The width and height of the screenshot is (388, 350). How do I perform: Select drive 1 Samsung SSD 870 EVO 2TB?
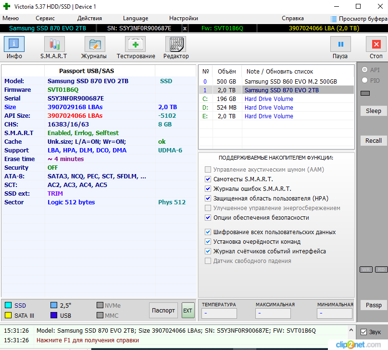(276, 90)
